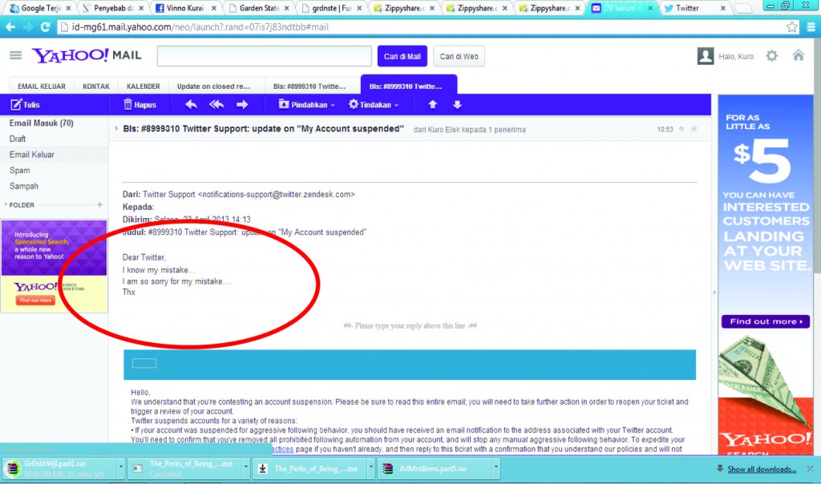Open the hamburger menu beside Yahoo Mail logo
This screenshot has width=821, height=484.
tap(16, 55)
